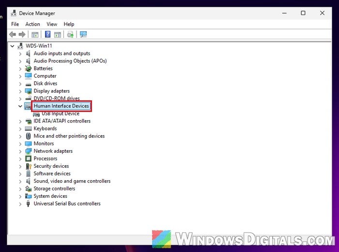The width and height of the screenshot is (339, 252).
Task: Click the USB Input Device icon
Action: tap(36, 114)
